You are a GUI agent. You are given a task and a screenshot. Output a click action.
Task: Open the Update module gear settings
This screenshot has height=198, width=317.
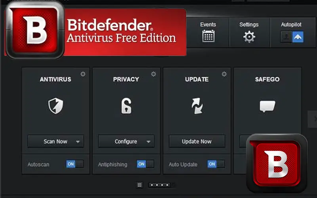(x=224, y=74)
